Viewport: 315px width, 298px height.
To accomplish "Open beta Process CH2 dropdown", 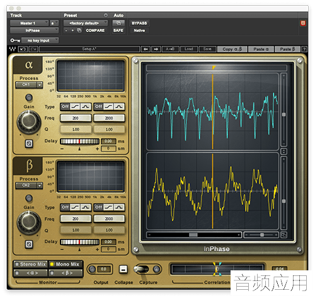I will tap(29, 185).
